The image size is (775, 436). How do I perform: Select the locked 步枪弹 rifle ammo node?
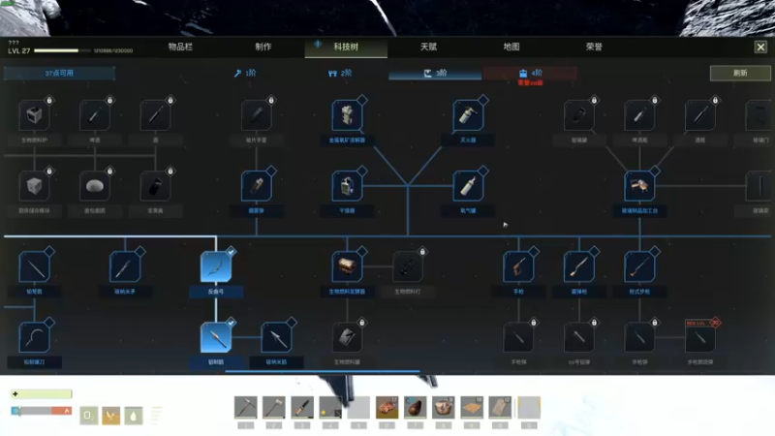pyautogui.click(x=639, y=337)
